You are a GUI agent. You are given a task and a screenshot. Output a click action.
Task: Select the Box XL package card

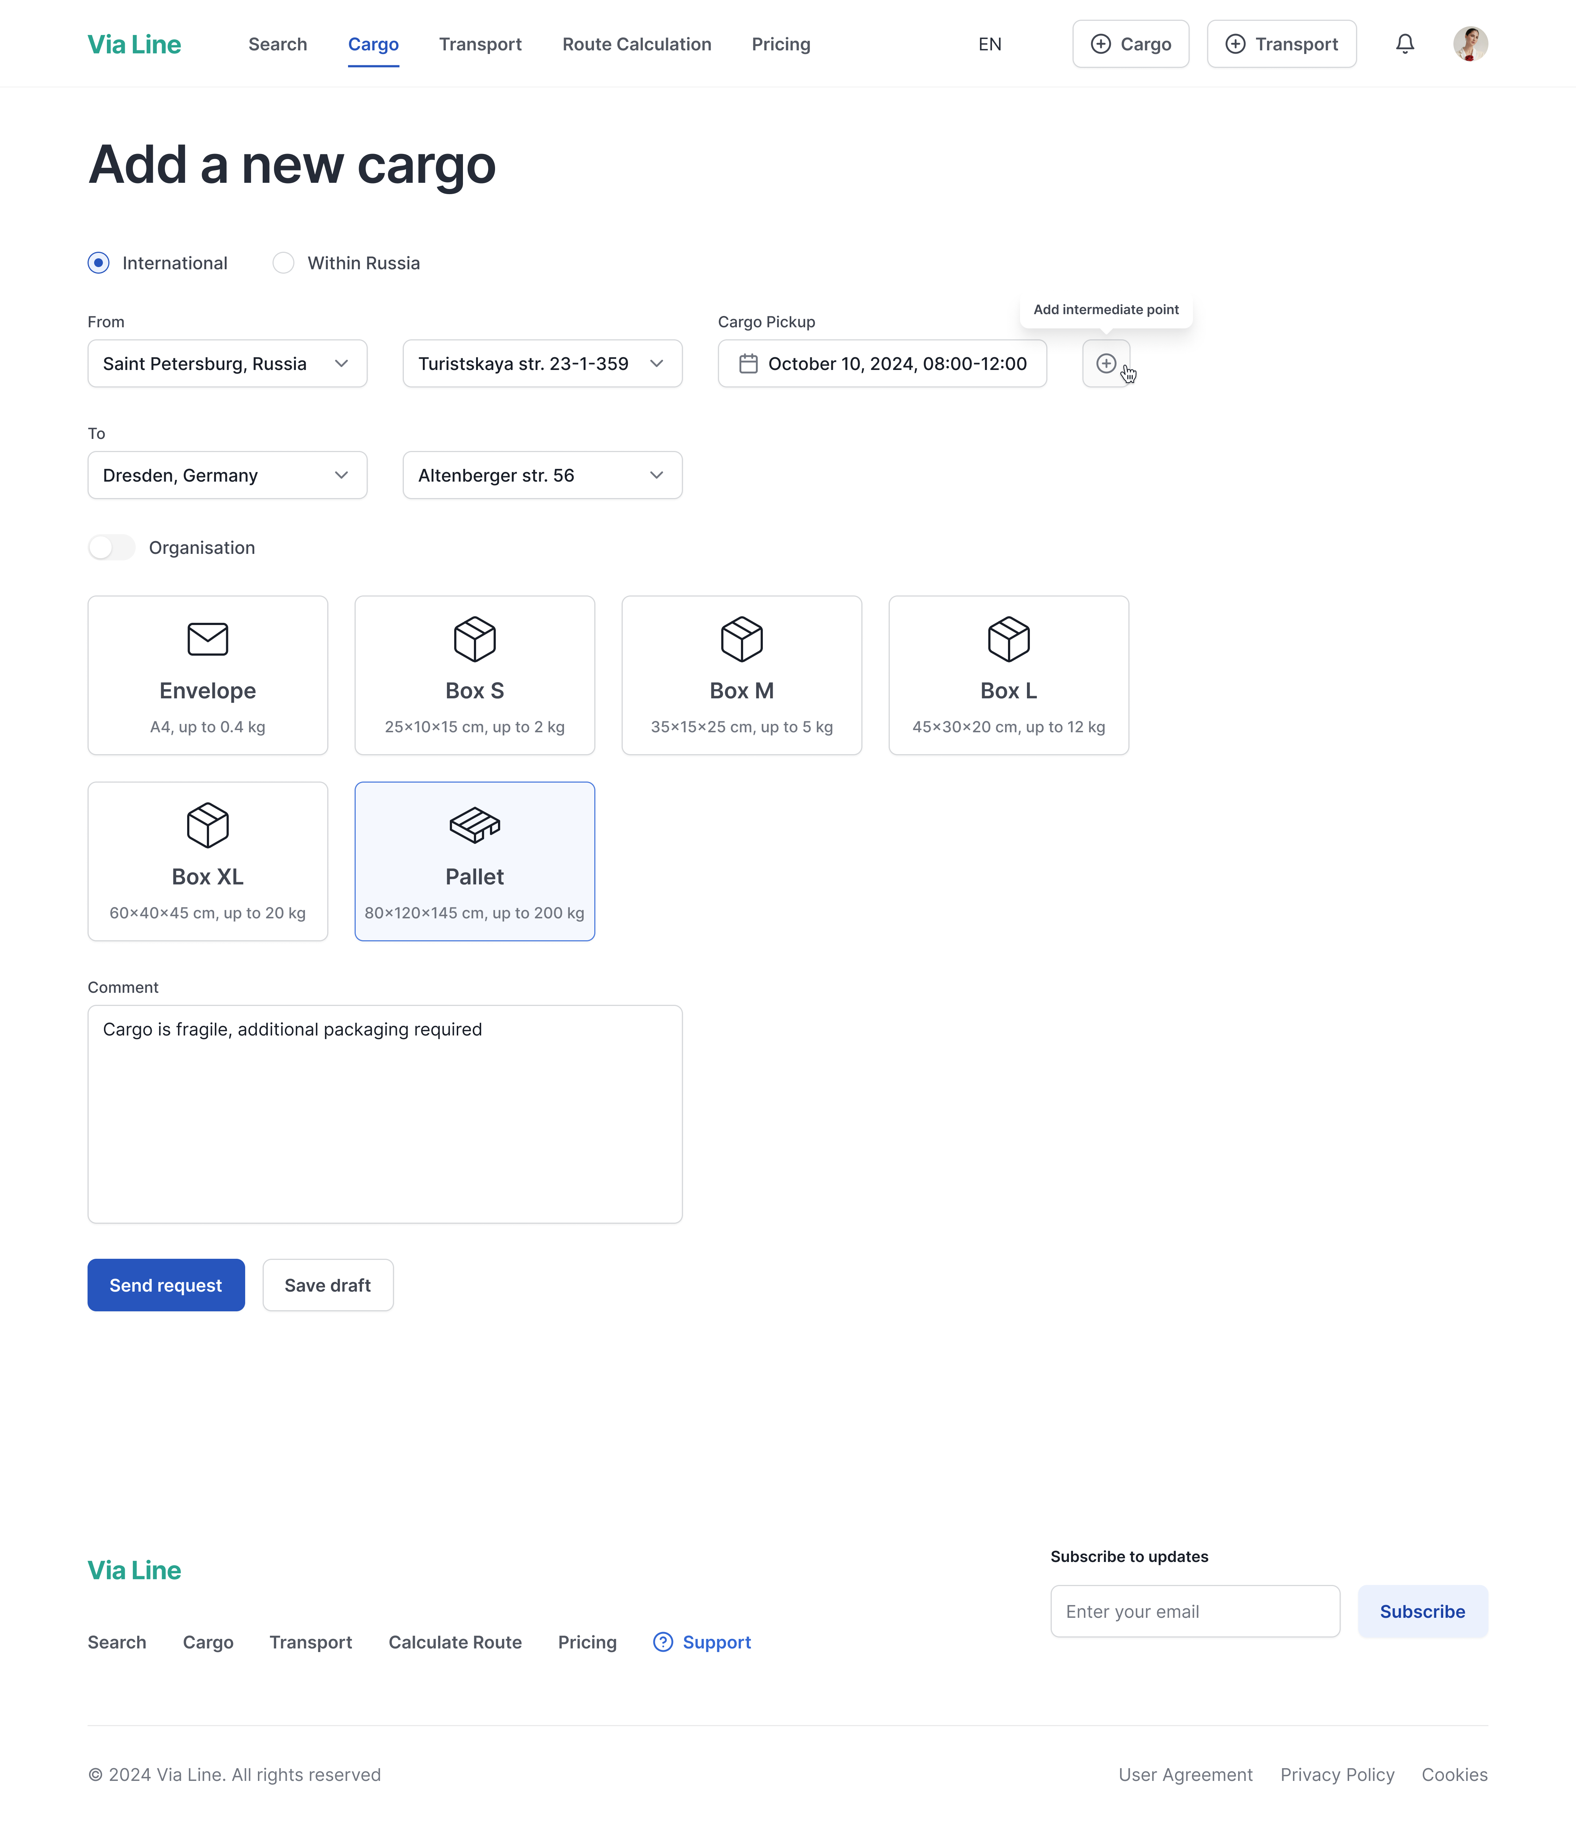[x=208, y=860]
